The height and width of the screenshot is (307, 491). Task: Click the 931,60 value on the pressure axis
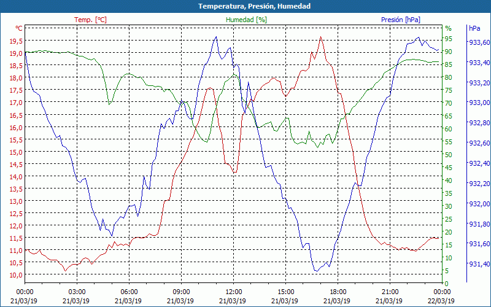(x=479, y=244)
